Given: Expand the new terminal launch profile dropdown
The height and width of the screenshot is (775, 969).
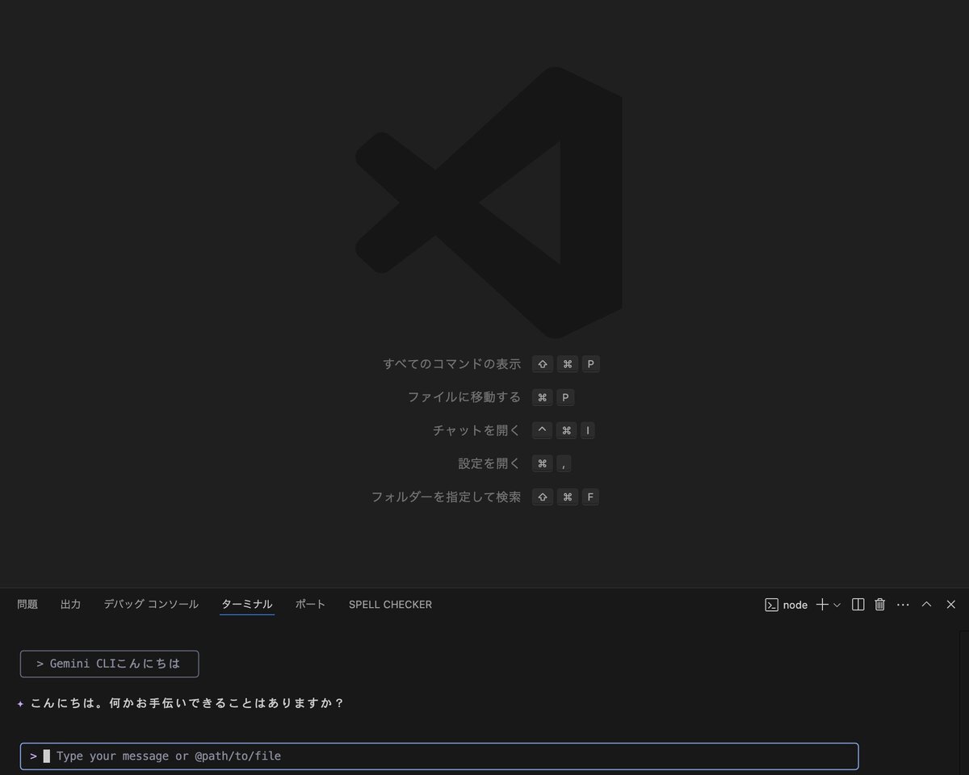Looking at the screenshot, I should point(837,605).
